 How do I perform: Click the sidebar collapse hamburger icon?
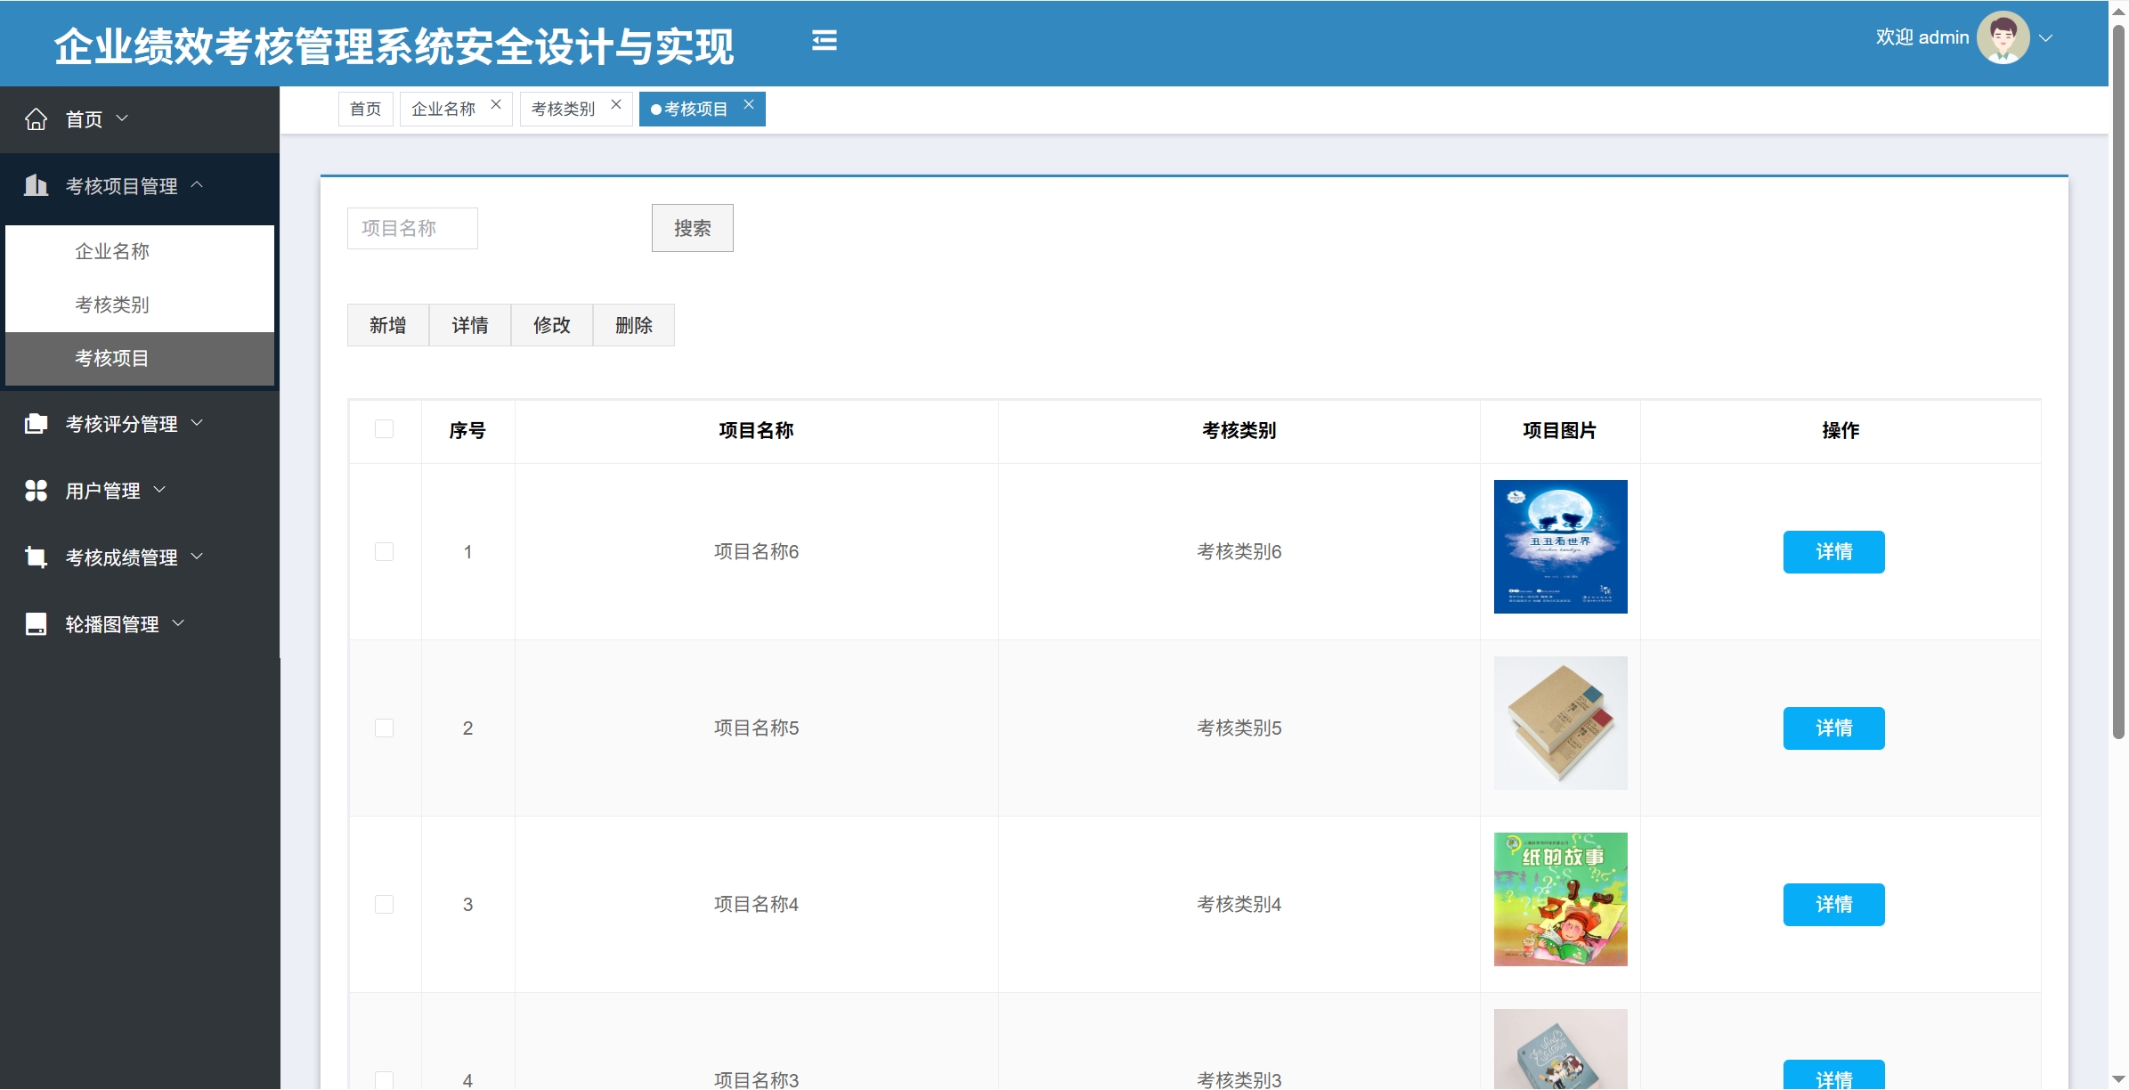pyautogui.click(x=824, y=41)
